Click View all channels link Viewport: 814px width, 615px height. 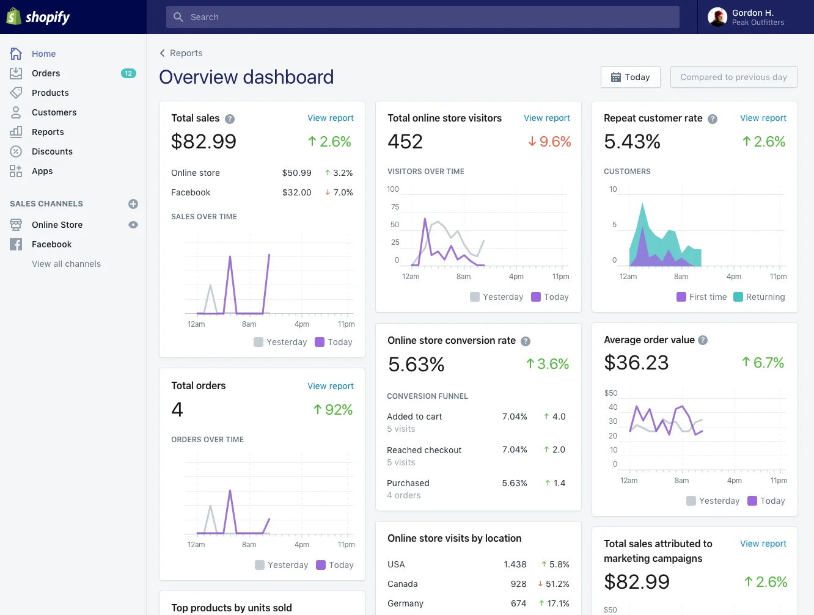[x=66, y=264]
